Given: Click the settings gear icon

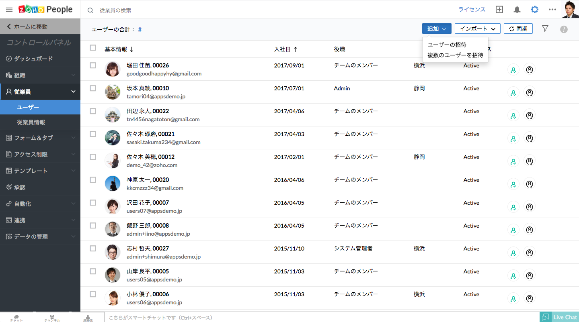Looking at the screenshot, I should [534, 10].
